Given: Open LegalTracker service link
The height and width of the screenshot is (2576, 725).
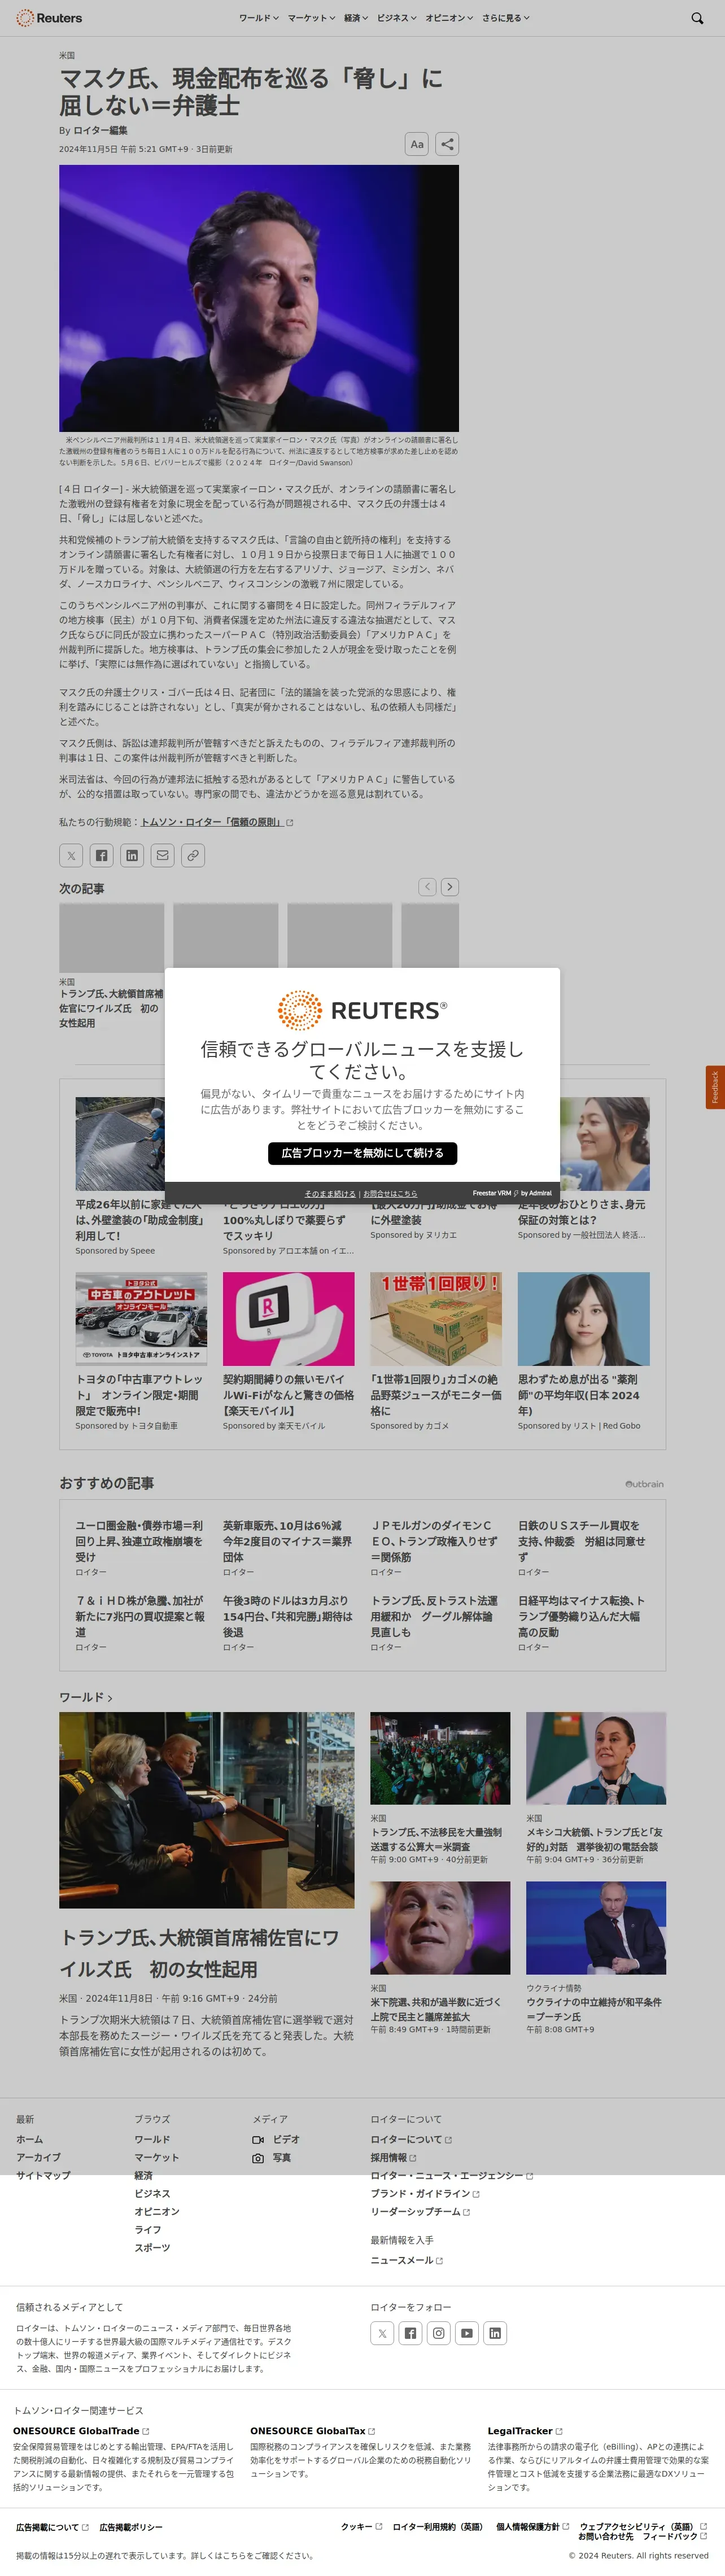Looking at the screenshot, I should click(x=525, y=2431).
